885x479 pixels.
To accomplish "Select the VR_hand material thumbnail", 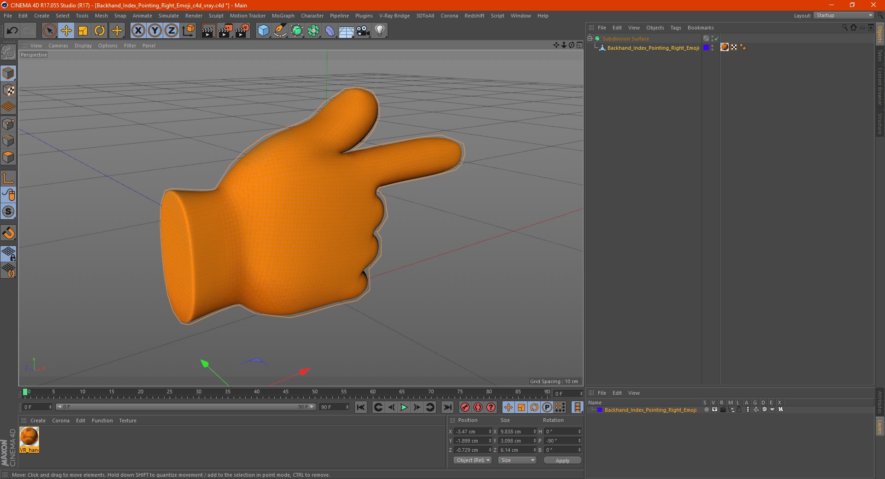I will (29, 439).
